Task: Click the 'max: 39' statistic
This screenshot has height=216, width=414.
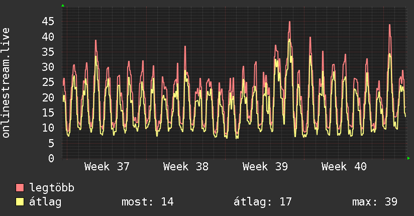Action: click(375, 202)
